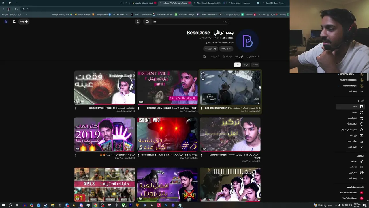
Task: Open the channel Posts tab
Action: (215, 57)
